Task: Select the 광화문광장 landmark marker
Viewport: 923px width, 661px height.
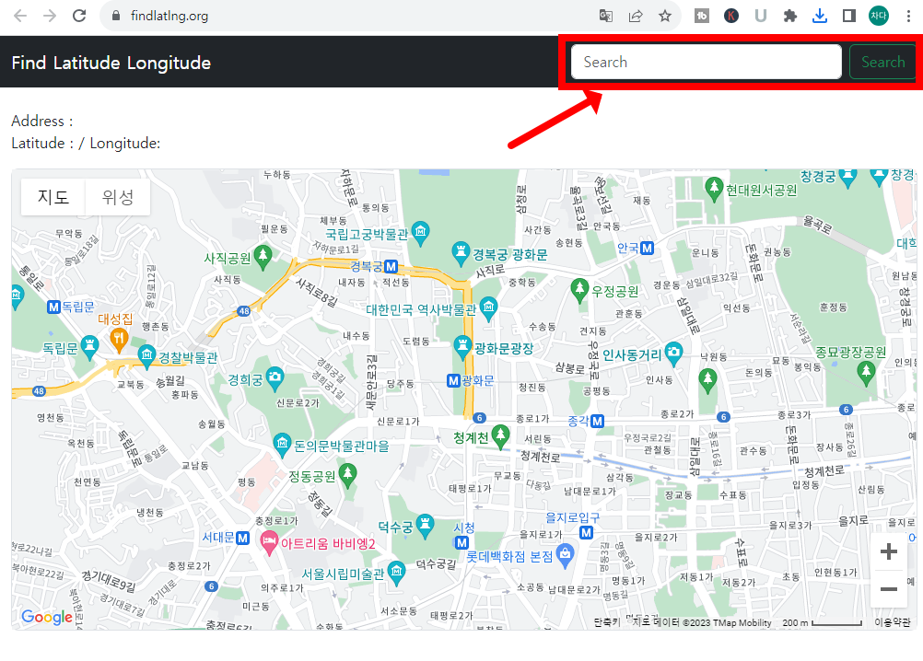Action: point(462,348)
